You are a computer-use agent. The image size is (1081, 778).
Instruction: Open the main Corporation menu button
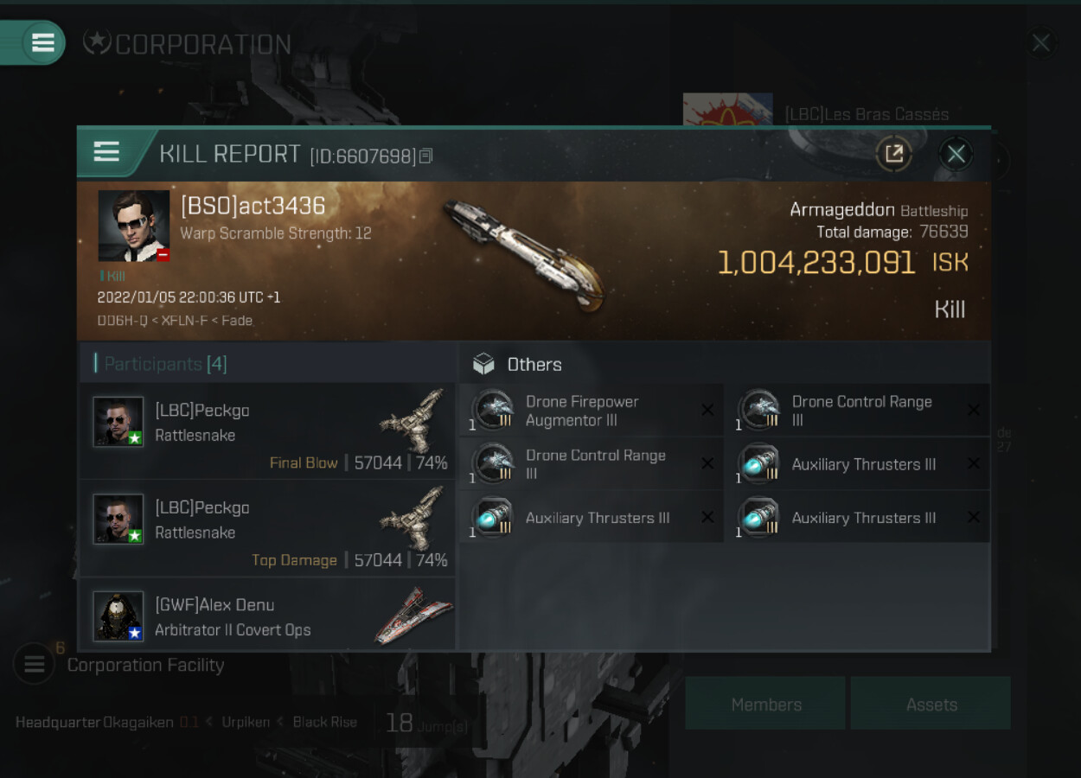pyautogui.click(x=42, y=42)
